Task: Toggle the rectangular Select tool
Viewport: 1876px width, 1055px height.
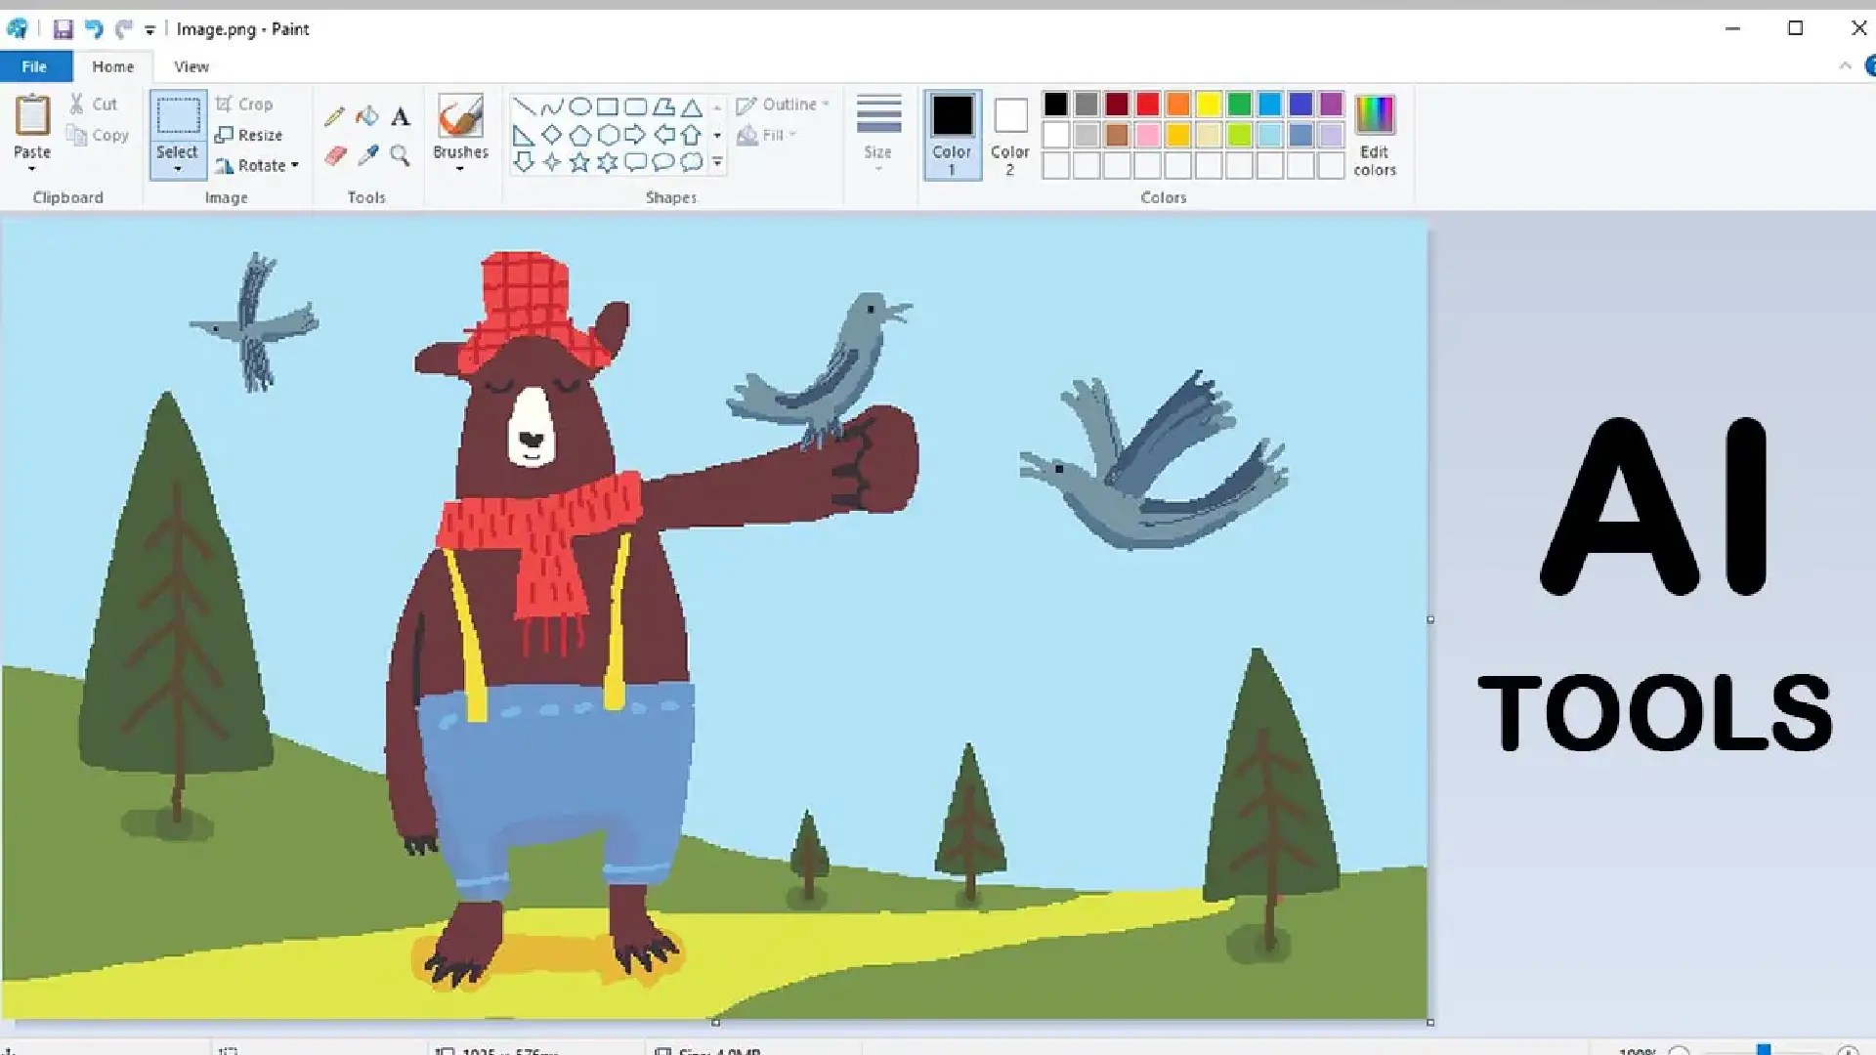Action: 178,117
